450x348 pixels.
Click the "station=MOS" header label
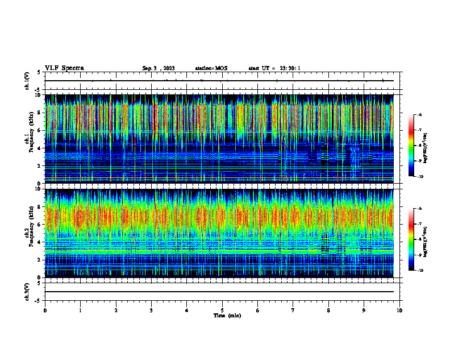pyautogui.click(x=211, y=68)
